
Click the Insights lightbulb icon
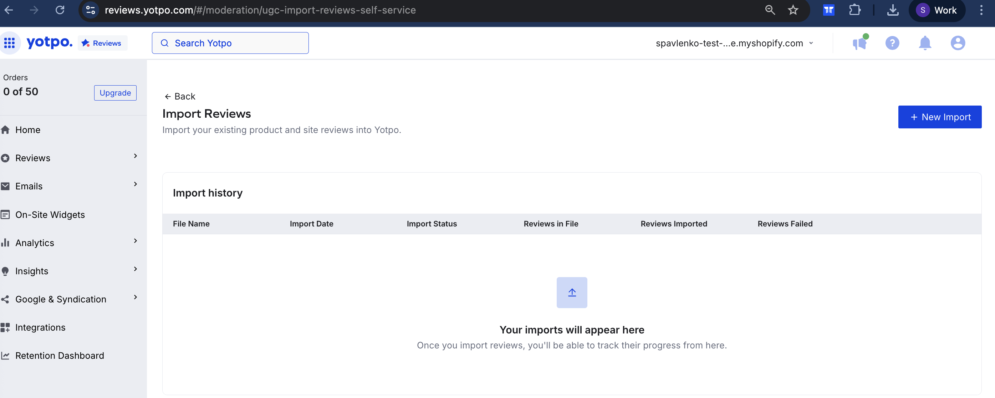[5, 271]
